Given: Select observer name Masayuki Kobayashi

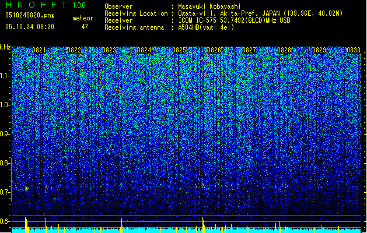Looking at the screenshot, I should [x=209, y=6].
